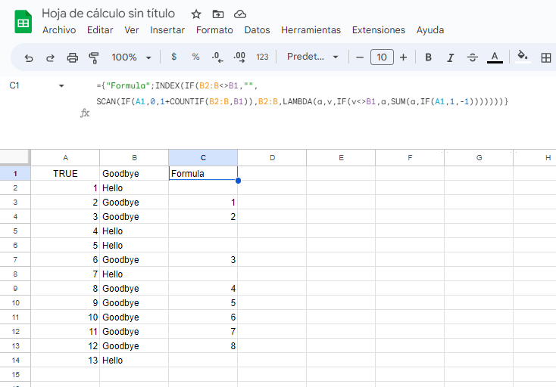Click the fx function icon
The height and width of the screenshot is (387, 556).
point(85,113)
